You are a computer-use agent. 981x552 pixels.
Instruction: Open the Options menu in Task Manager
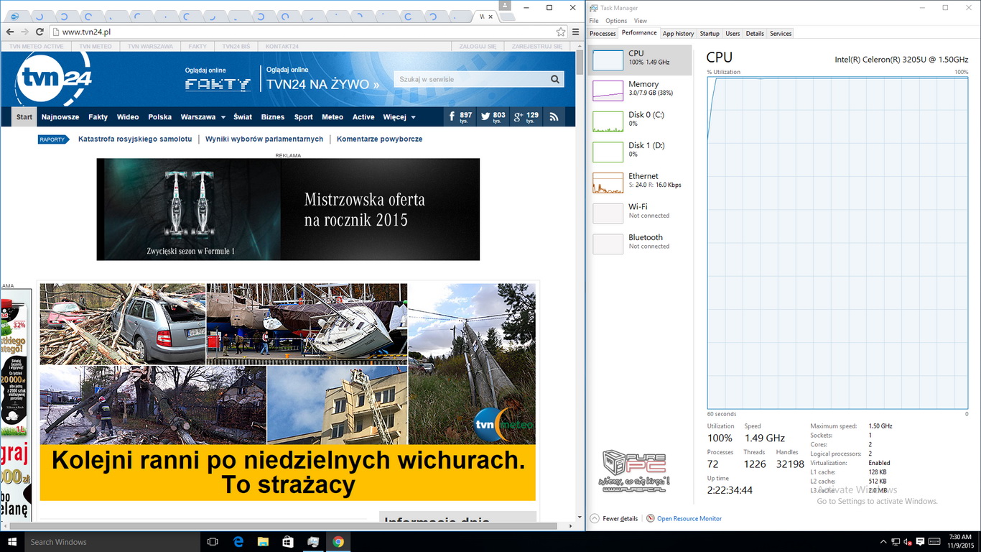[x=615, y=21]
